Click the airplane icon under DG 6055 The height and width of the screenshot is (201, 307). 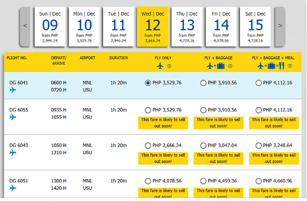[13, 117]
